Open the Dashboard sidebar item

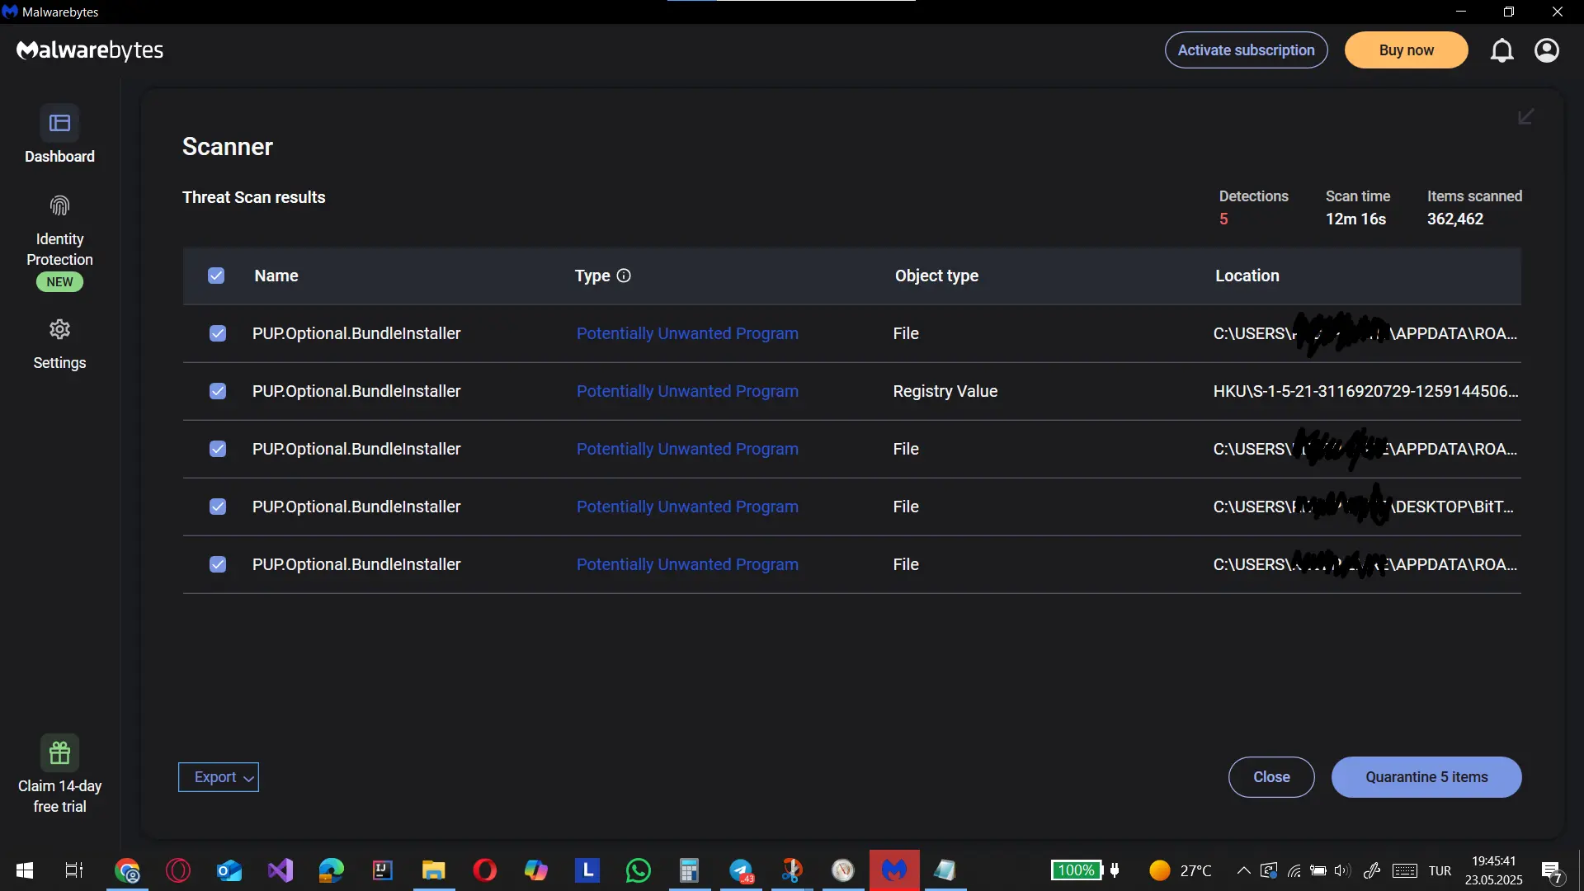pyautogui.click(x=59, y=134)
